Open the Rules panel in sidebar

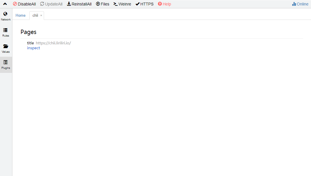tap(6, 32)
